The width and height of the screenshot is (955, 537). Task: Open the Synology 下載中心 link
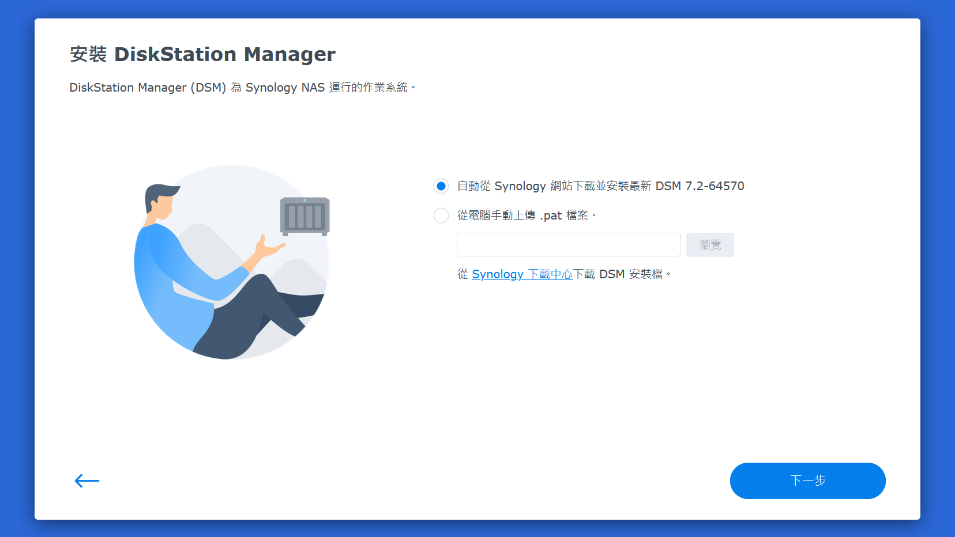coord(522,274)
